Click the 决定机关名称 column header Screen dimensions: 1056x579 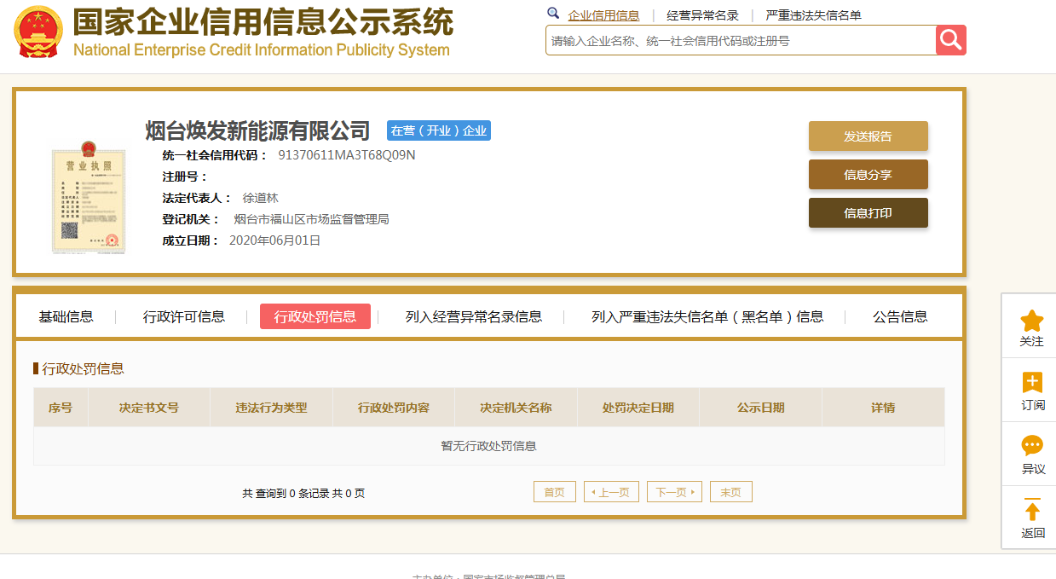tap(516, 408)
